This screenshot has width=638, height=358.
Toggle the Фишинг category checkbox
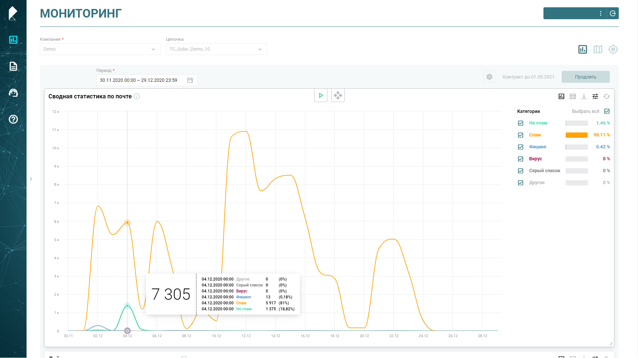tap(521, 147)
